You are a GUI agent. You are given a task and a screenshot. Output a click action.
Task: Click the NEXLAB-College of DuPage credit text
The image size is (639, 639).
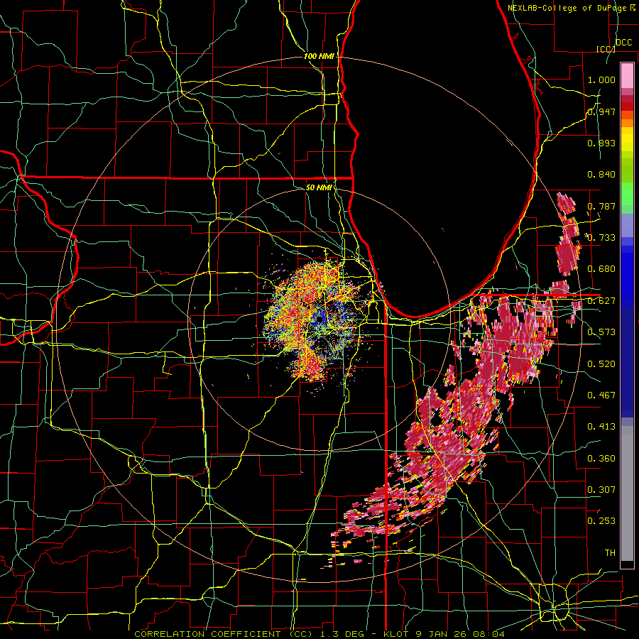[x=567, y=8]
